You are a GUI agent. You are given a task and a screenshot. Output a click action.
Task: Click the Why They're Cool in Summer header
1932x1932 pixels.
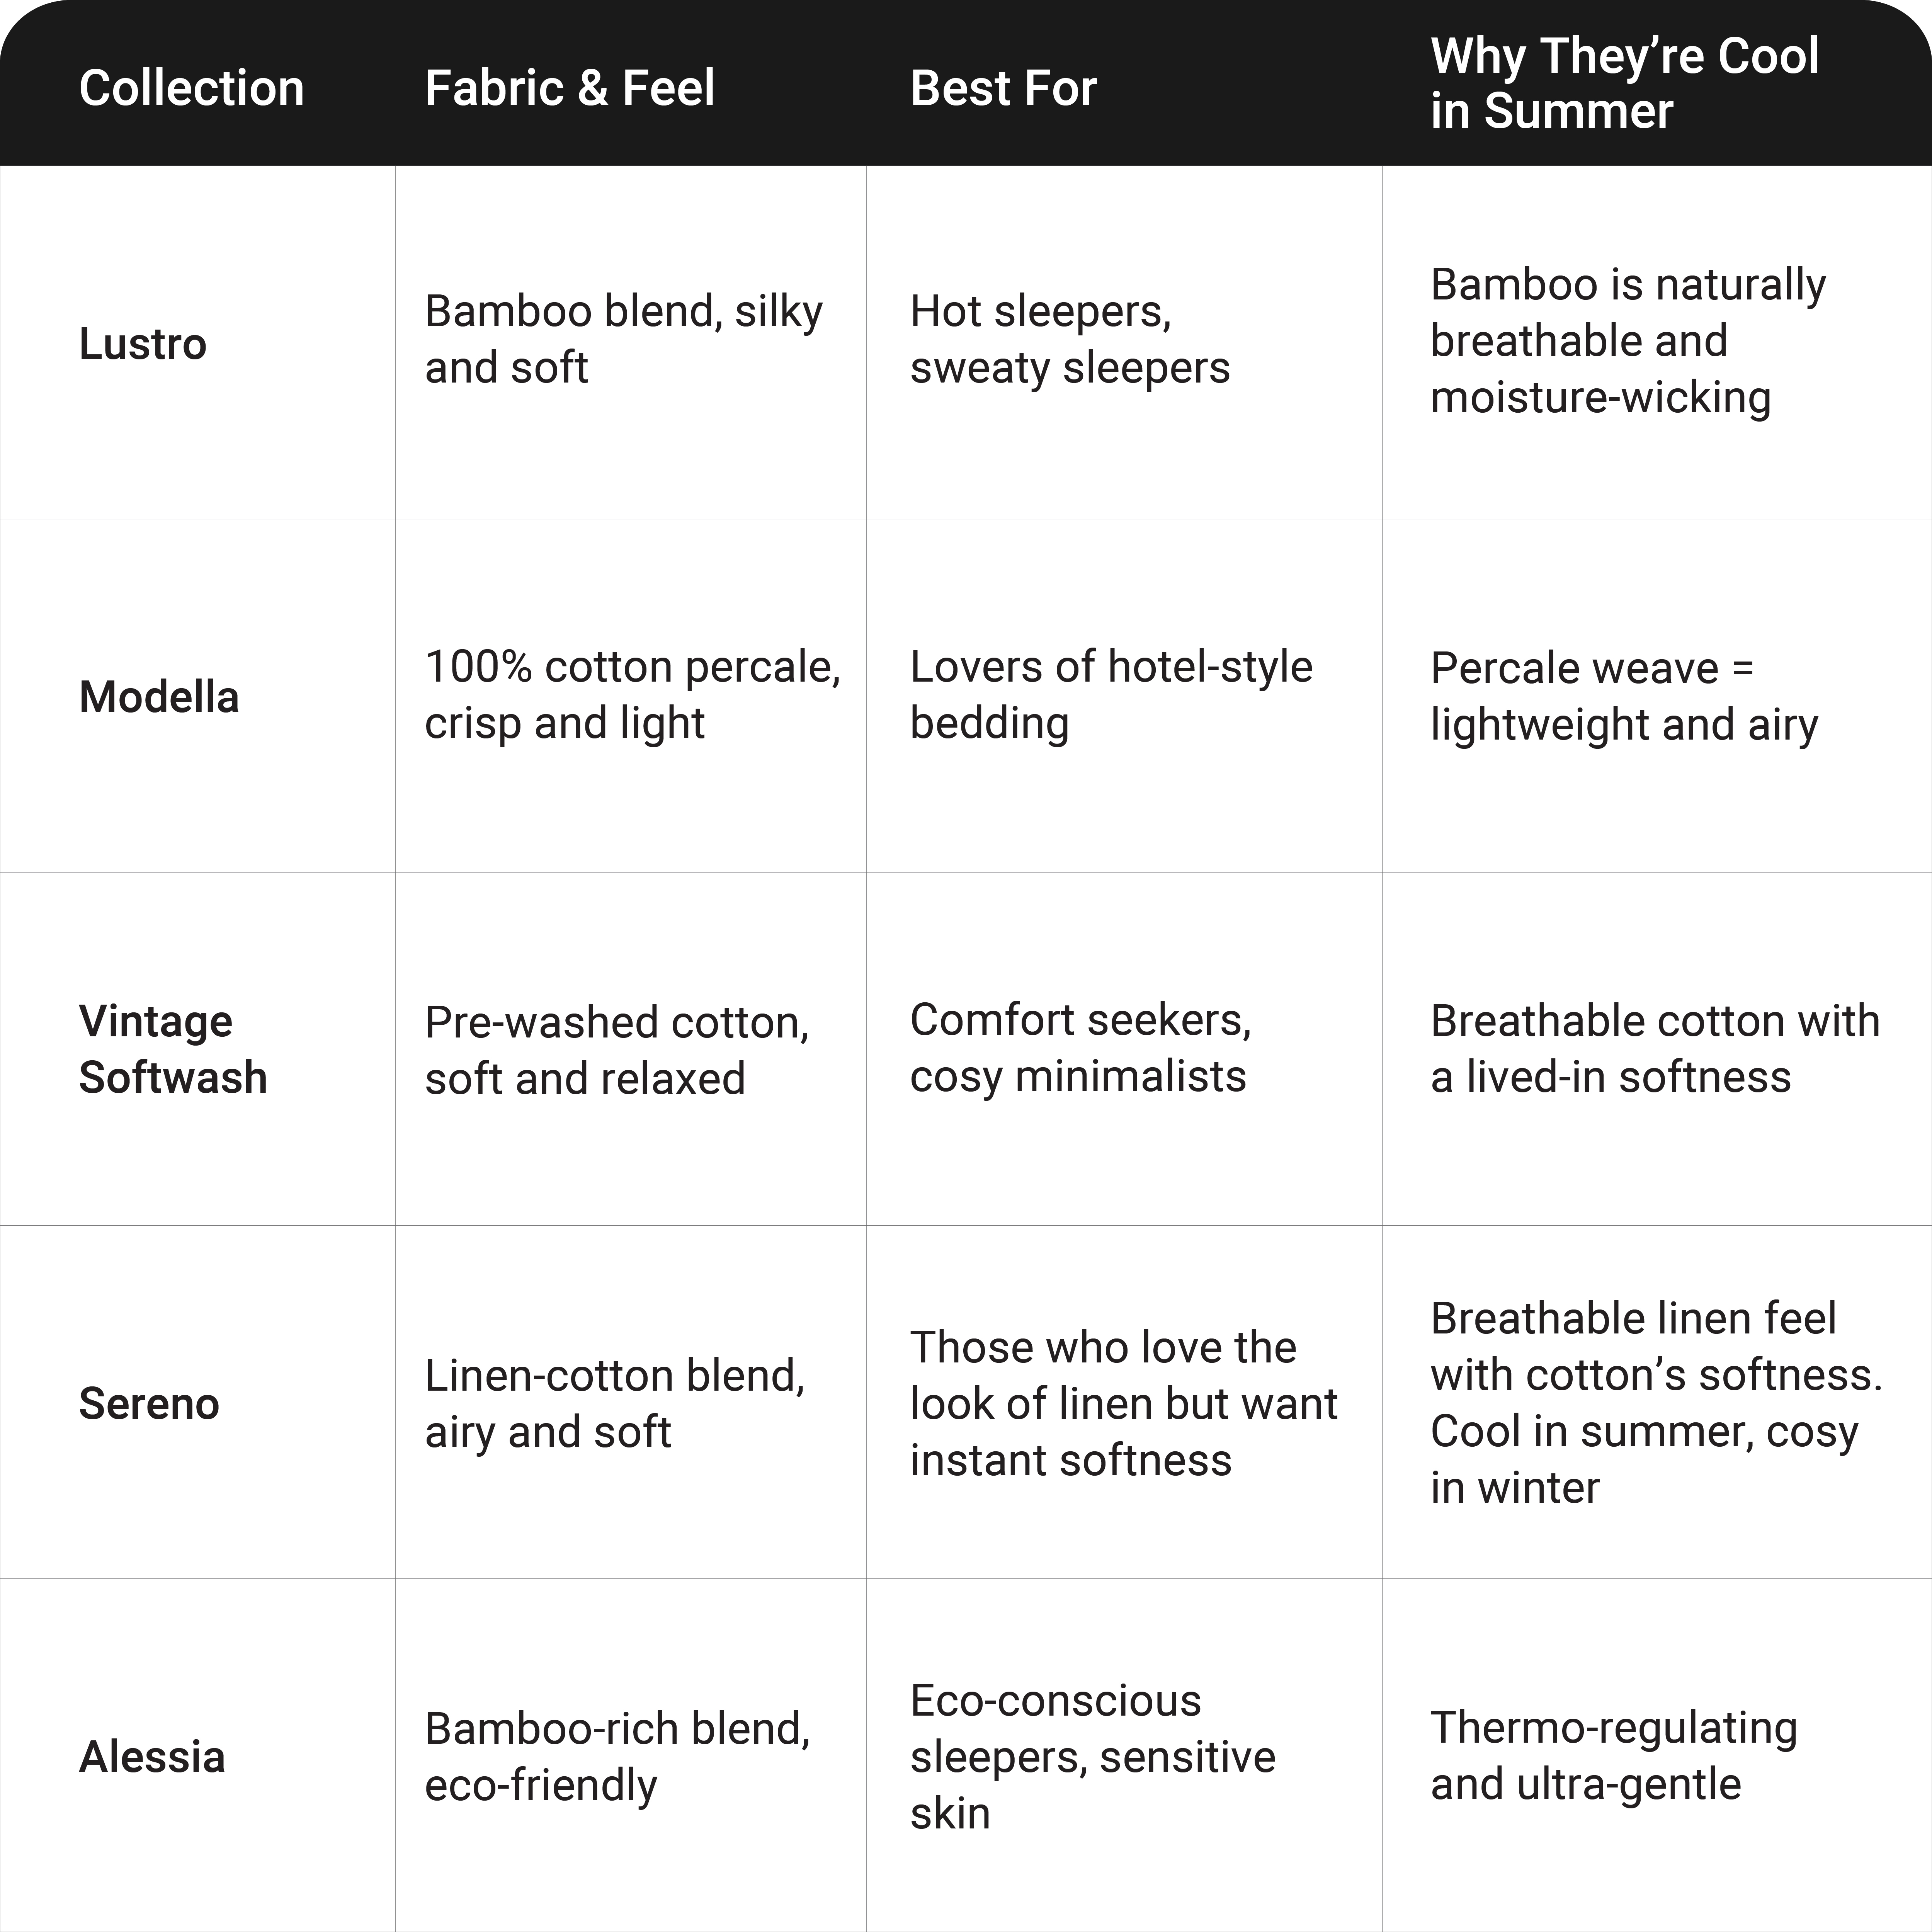pos(1624,83)
